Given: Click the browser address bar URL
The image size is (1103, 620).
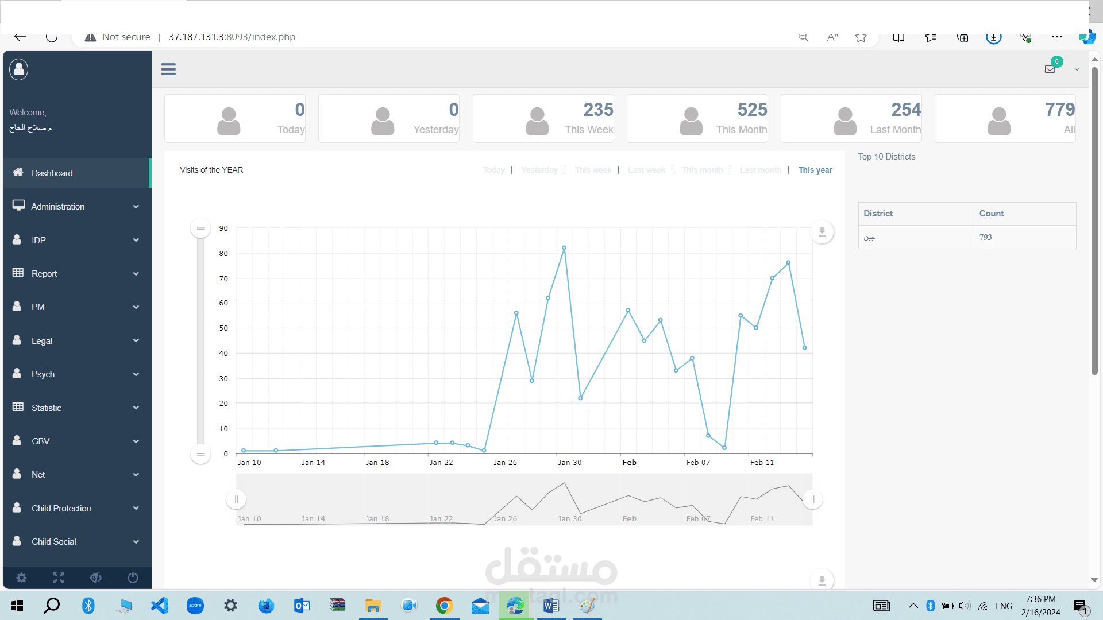Looking at the screenshot, I should click(232, 37).
